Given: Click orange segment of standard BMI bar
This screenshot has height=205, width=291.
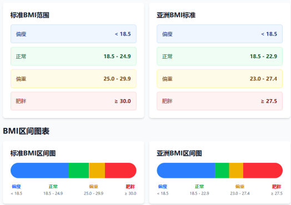Looking at the screenshot, I should pos(97,171).
